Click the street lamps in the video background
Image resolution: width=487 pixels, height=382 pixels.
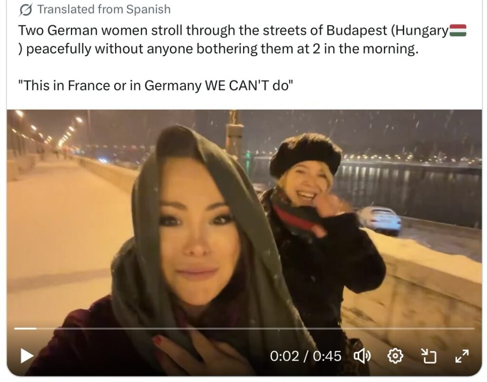[47, 130]
